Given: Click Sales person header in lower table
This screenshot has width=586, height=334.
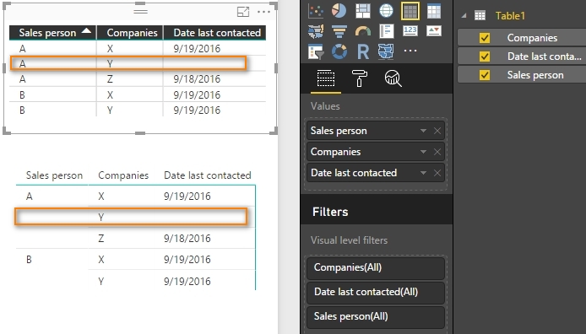Looking at the screenshot, I should [54, 175].
